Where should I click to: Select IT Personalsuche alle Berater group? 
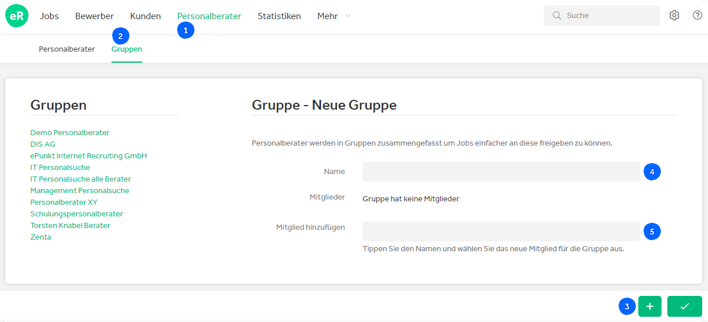pos(81,179)
